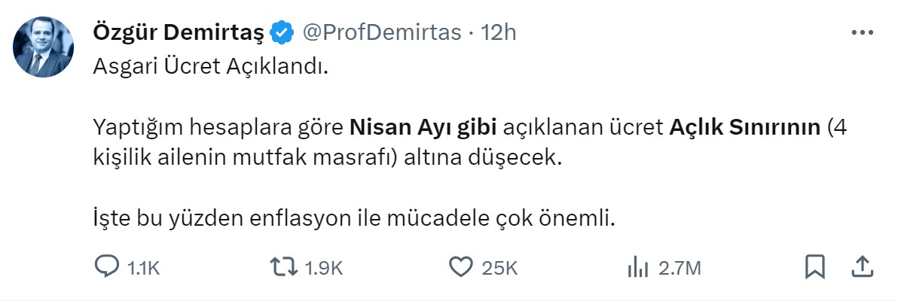Click the 25K likes count
The image size is (898, 301).
tap(499, 267)
